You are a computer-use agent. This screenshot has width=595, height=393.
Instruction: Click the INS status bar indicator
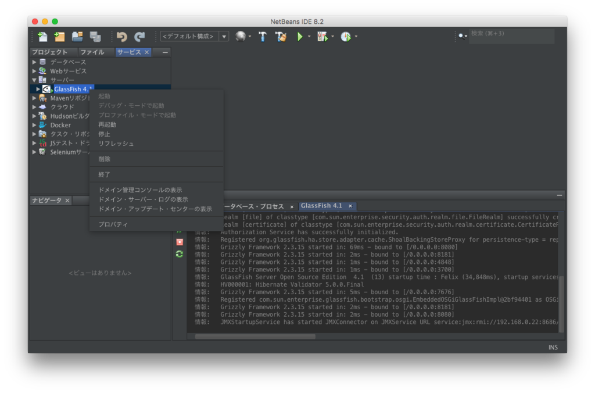pos(553,347)
